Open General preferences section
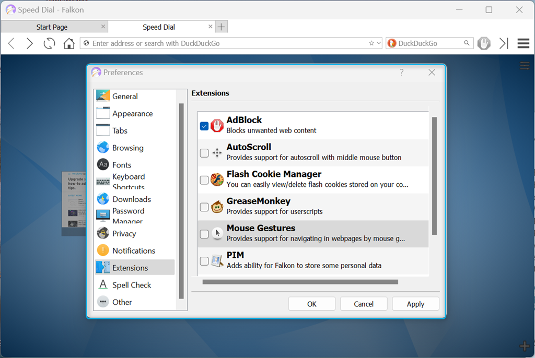 pyautogui.click(x=135, y=97)
